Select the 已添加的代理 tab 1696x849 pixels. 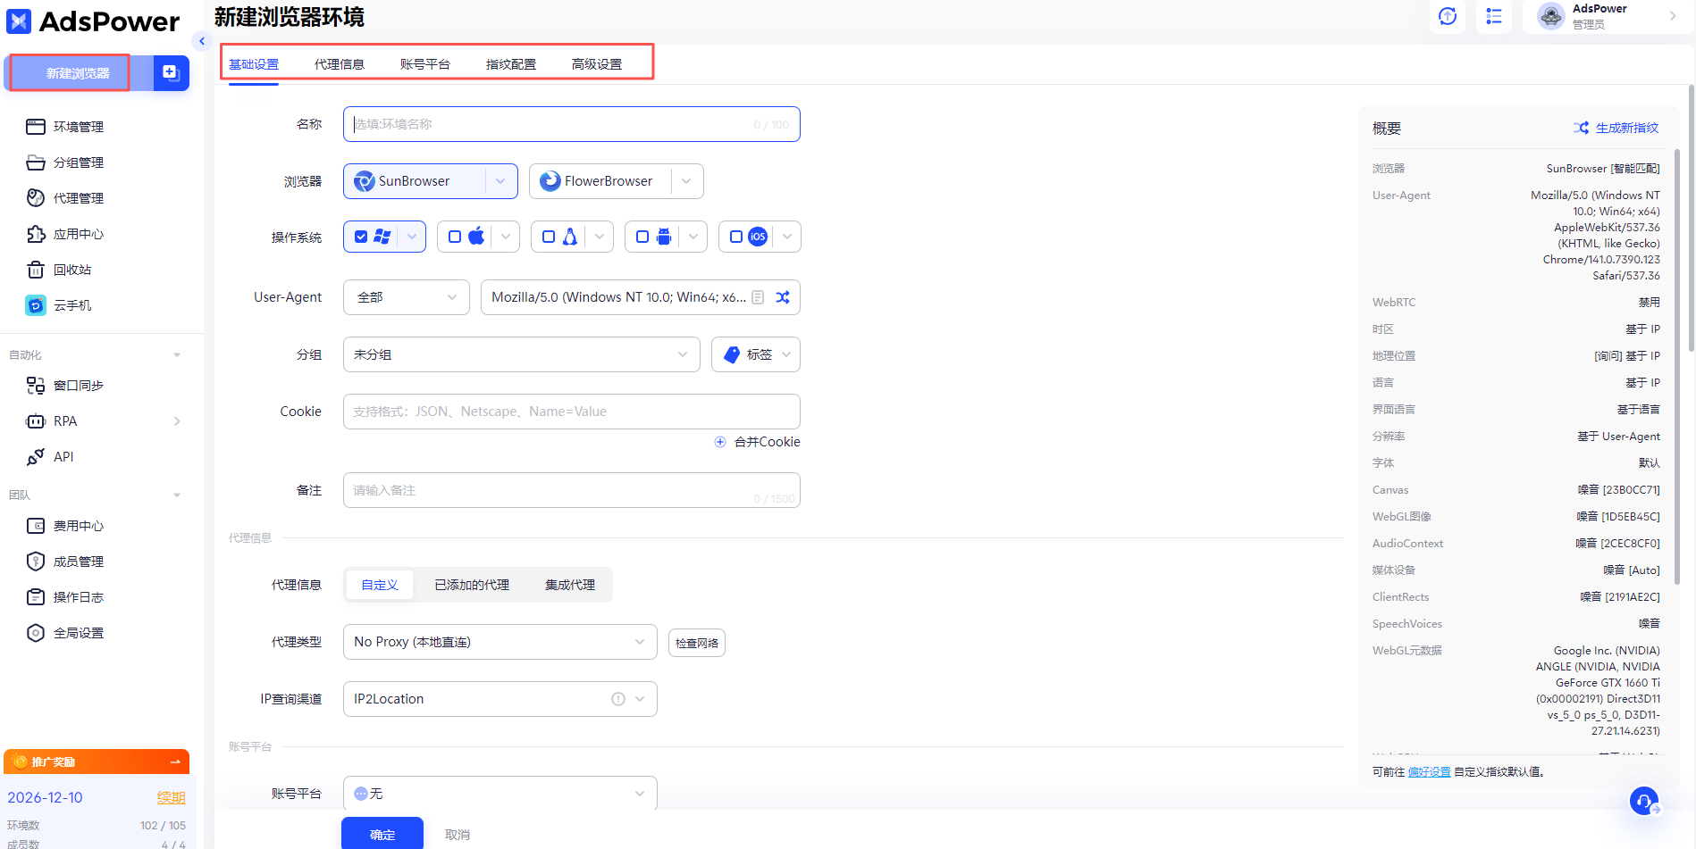471,585
